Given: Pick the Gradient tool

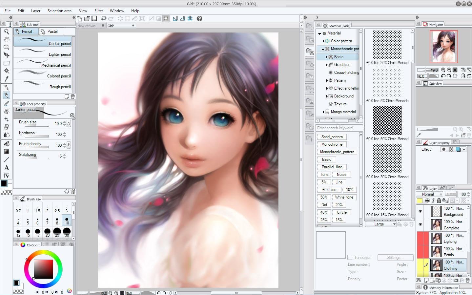Looking at the screenshot, I should click(x=6, y=152).
